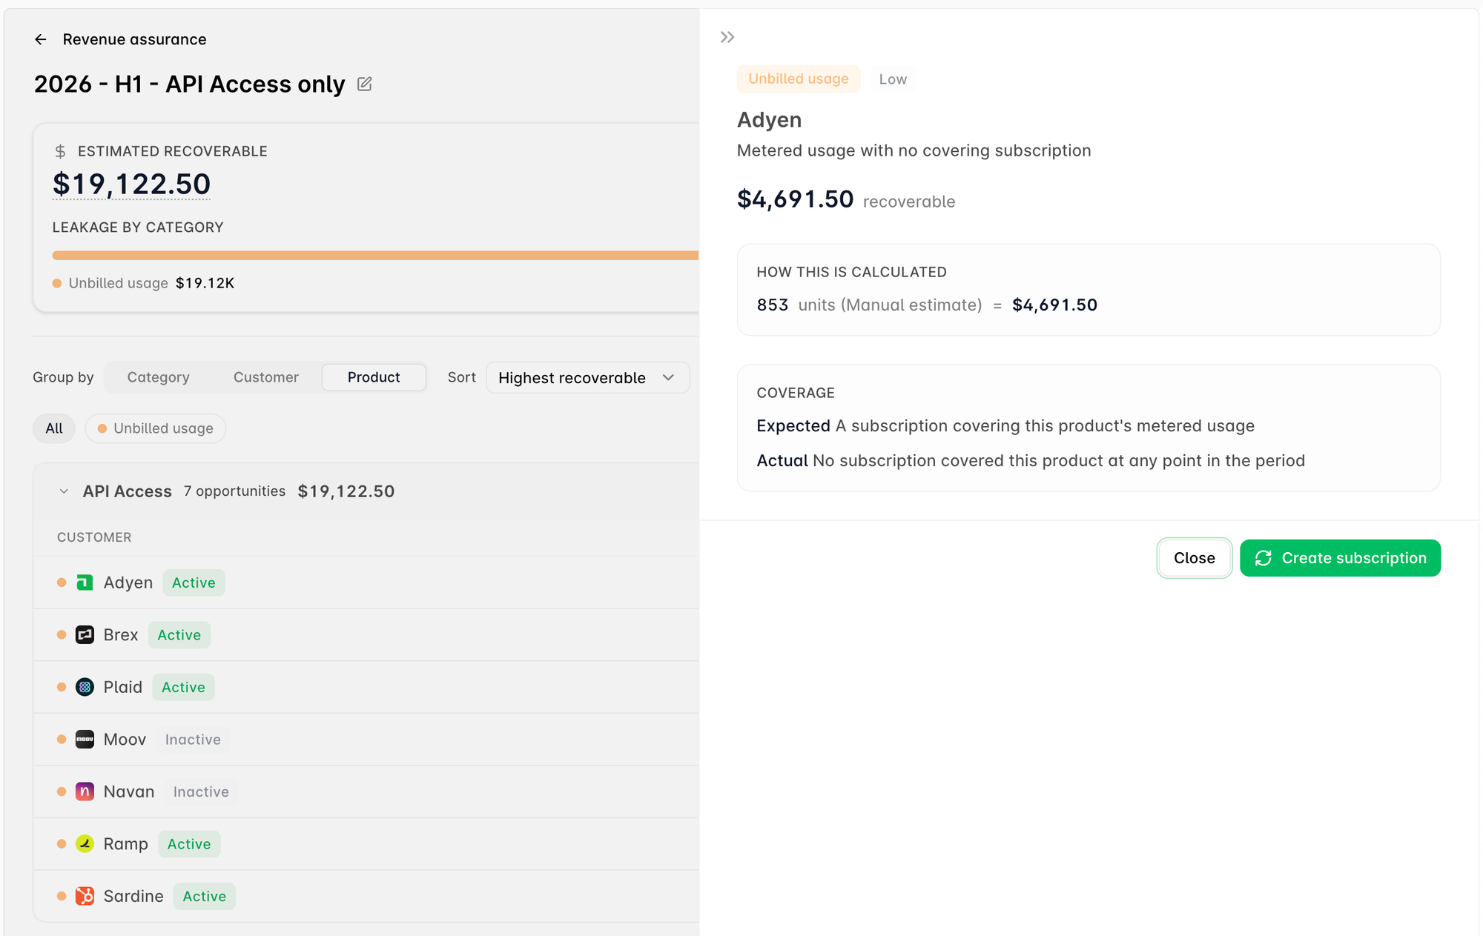1483x936 pixels.
Task: Click the Moov logo icon
Action: 85,740
